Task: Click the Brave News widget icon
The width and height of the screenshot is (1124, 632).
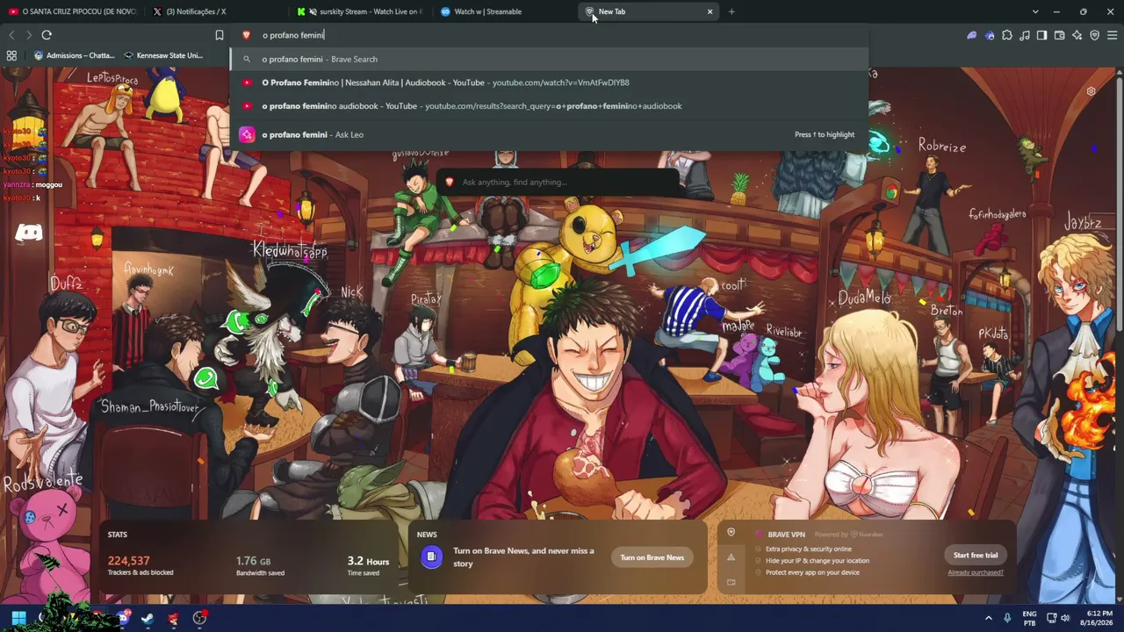Action: coord(431,557)
